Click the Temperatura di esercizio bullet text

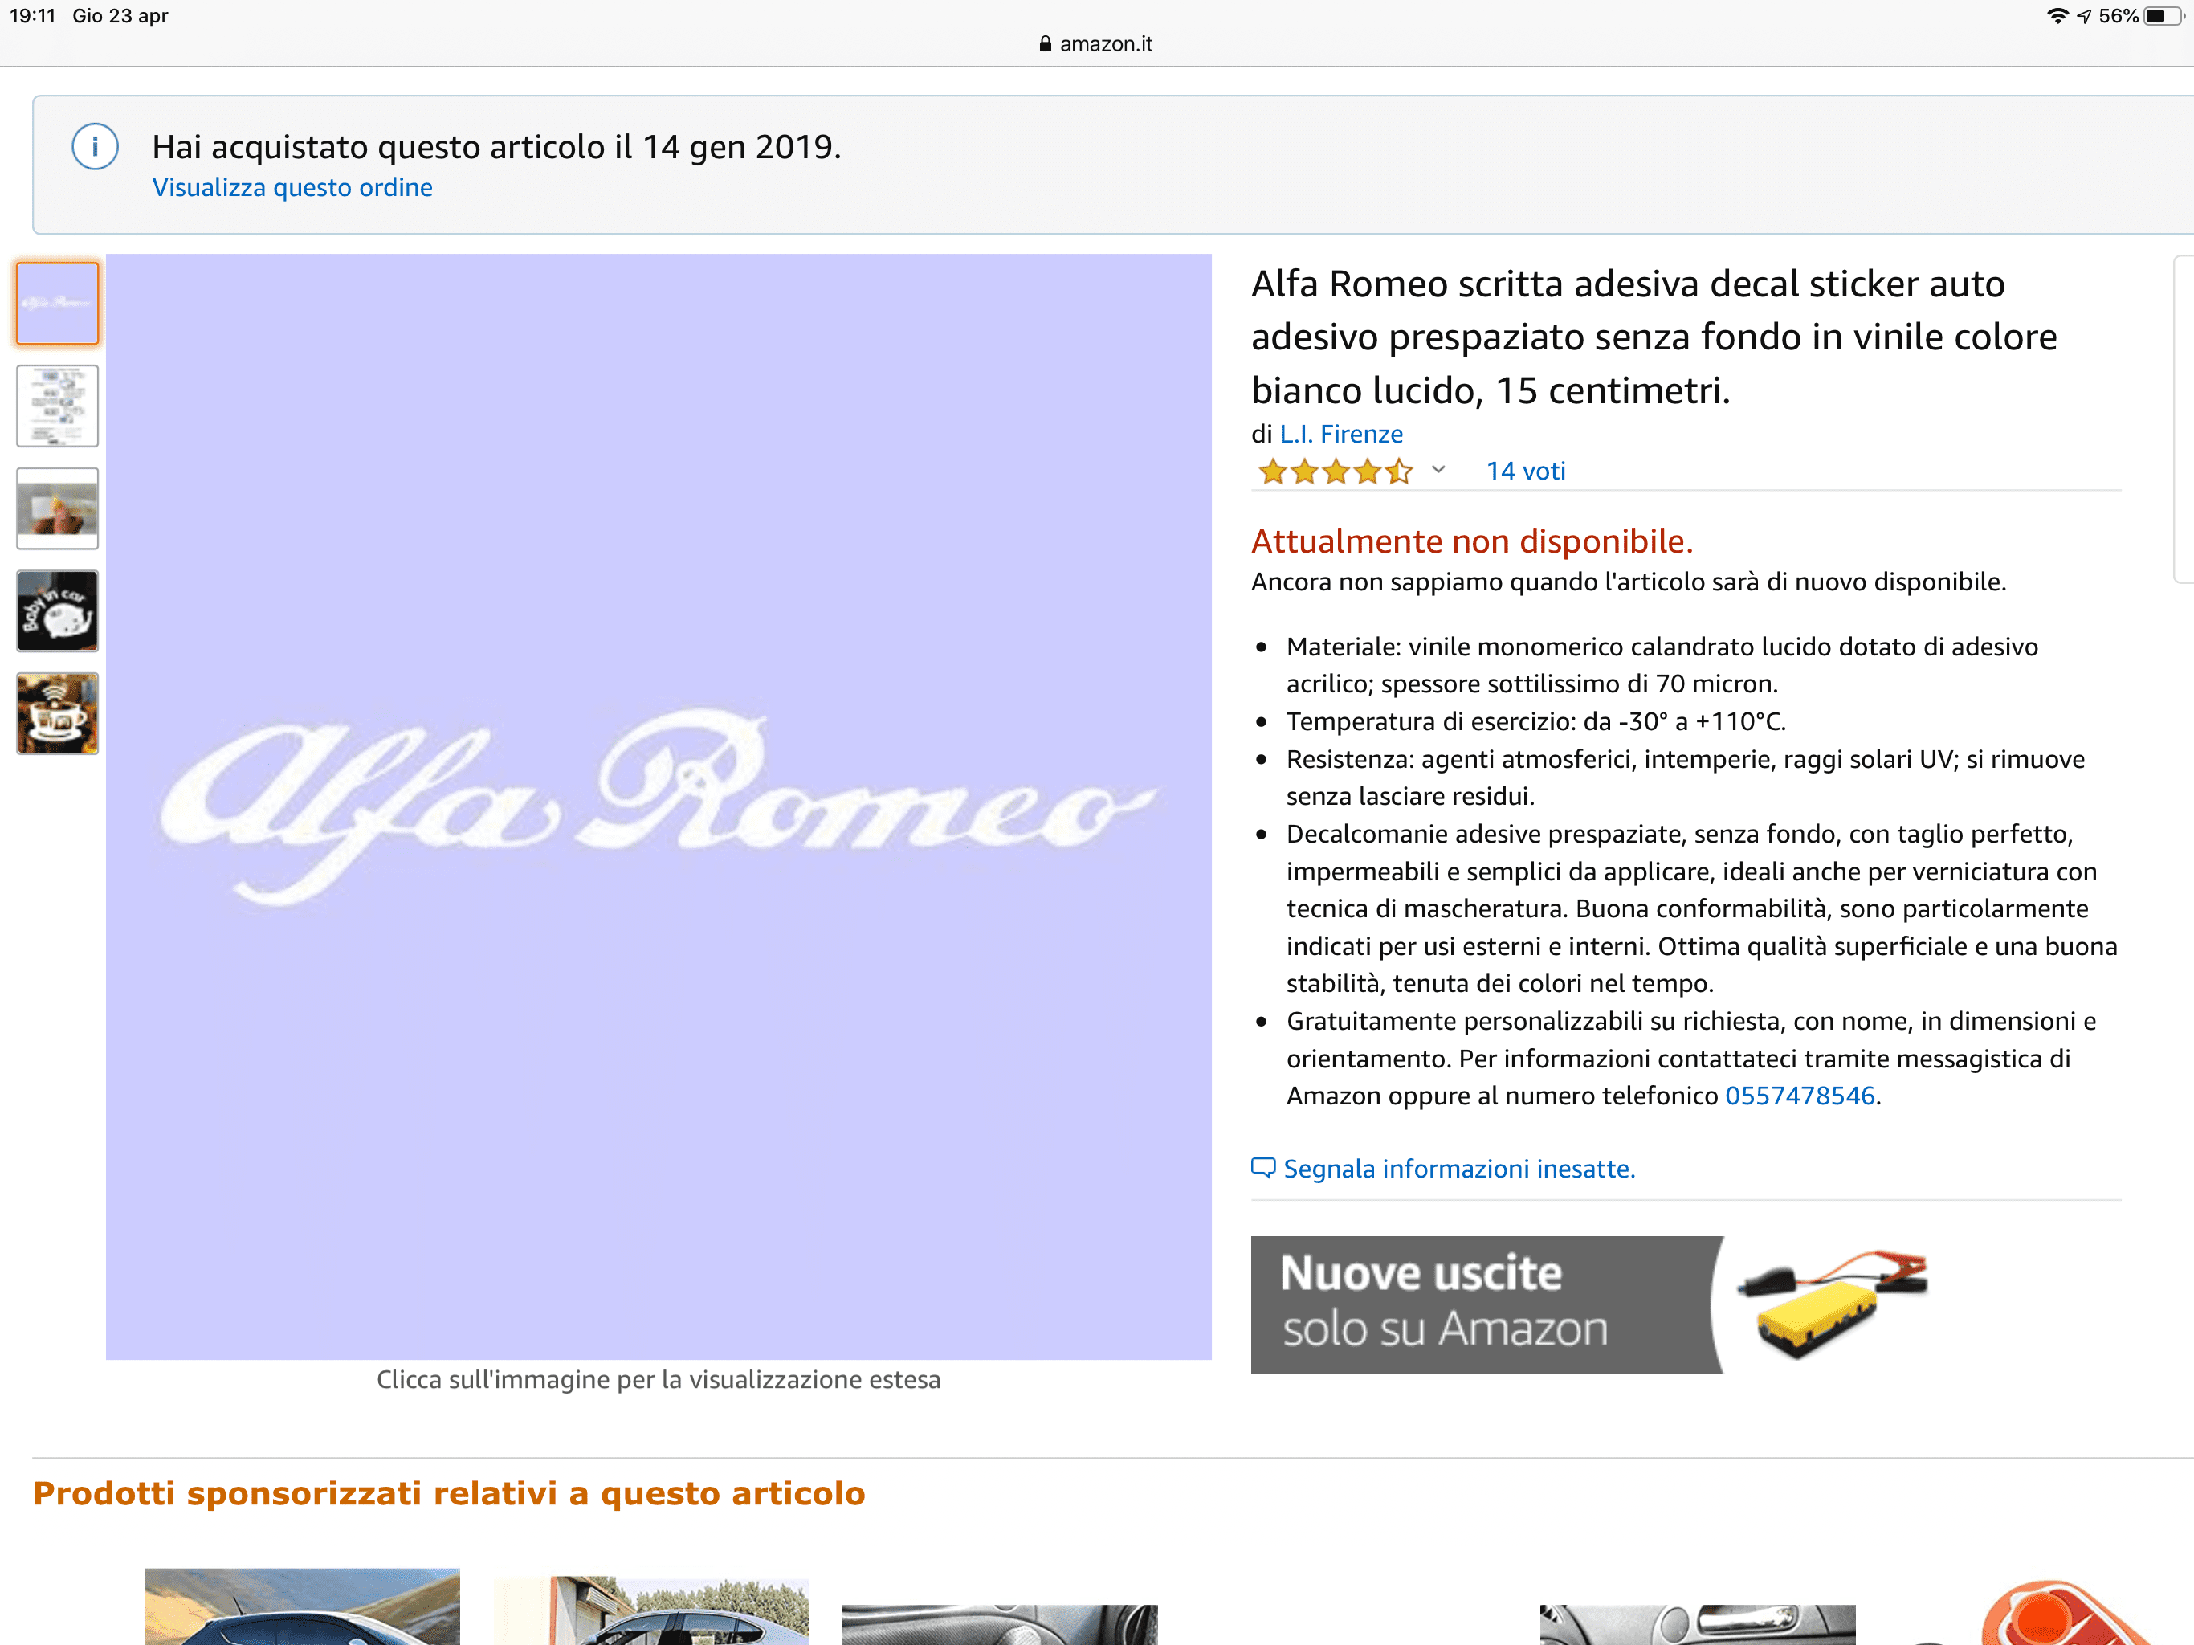click(1535, 721)
